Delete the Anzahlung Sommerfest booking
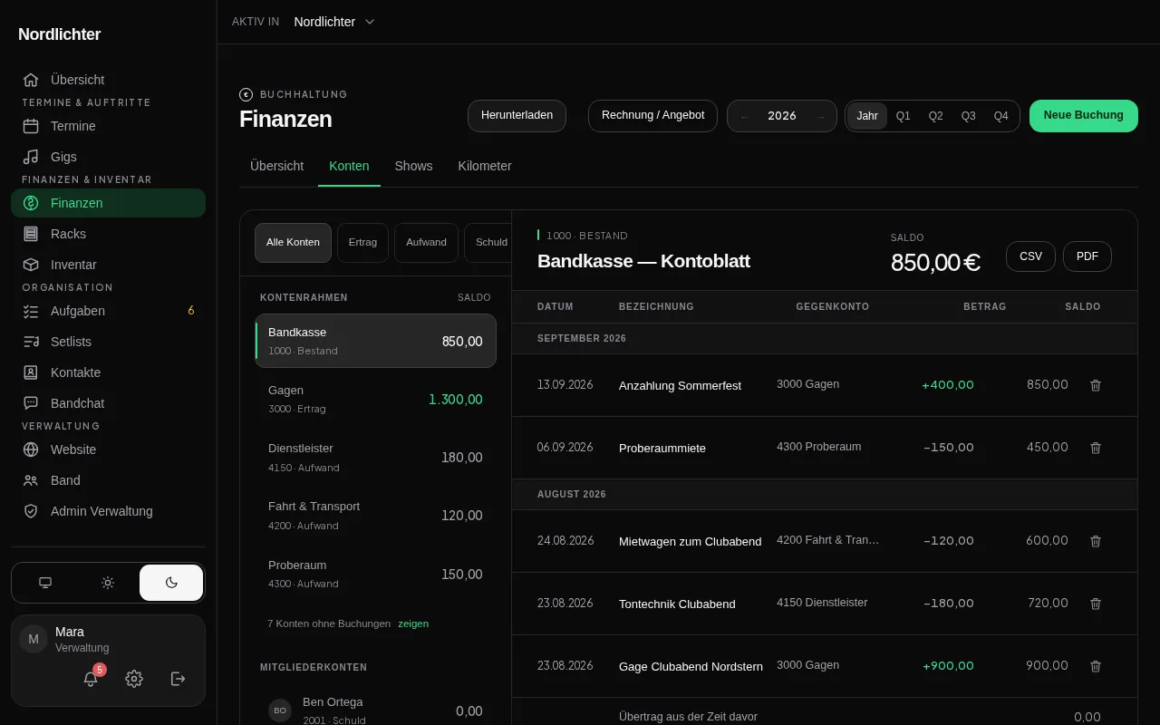 [x=1096, y=385]
